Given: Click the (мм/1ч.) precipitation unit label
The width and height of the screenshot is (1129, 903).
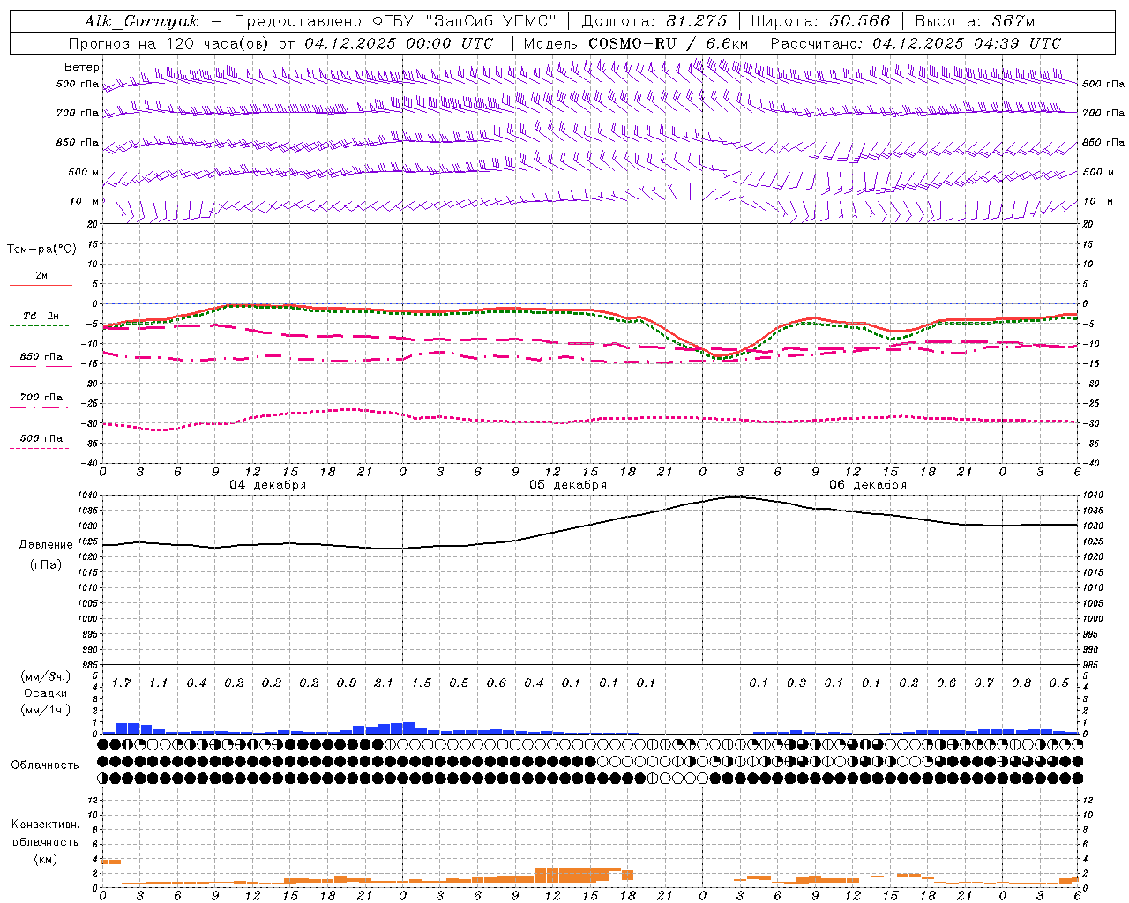Looking at the screenshot, I should point(46,710).
